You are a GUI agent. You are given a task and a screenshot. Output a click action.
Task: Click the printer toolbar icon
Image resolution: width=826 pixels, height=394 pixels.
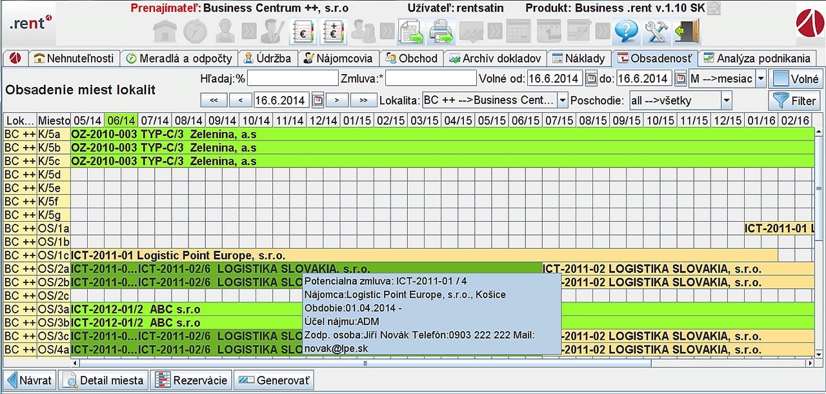(x=442, y=31)
